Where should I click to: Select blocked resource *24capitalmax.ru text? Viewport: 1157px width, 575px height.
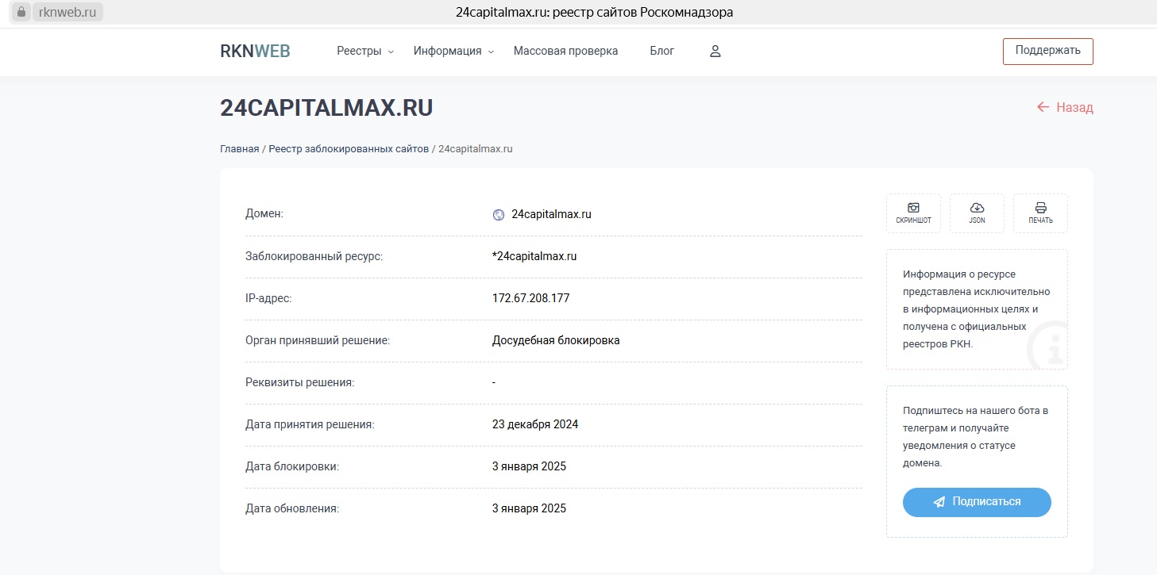[x=534, y=256]
